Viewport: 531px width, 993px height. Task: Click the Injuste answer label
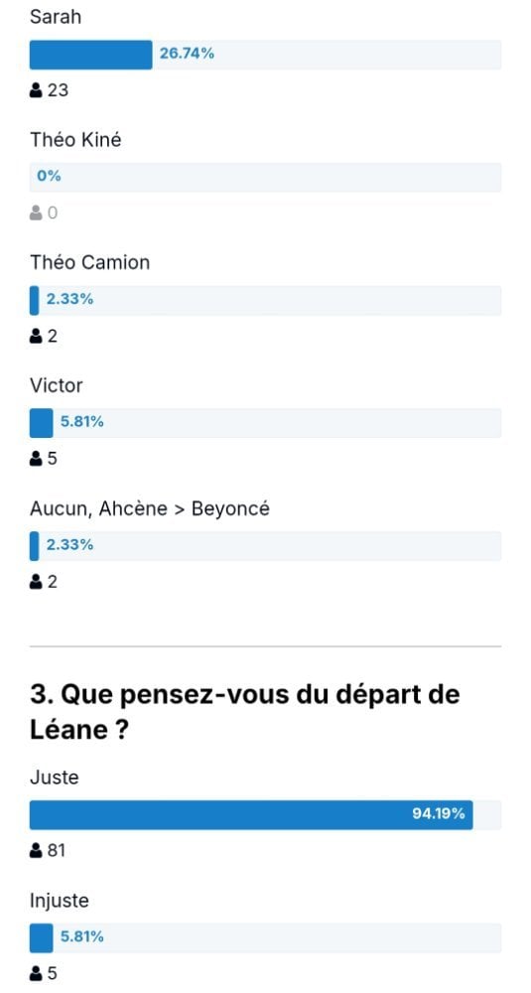(60, 901)
